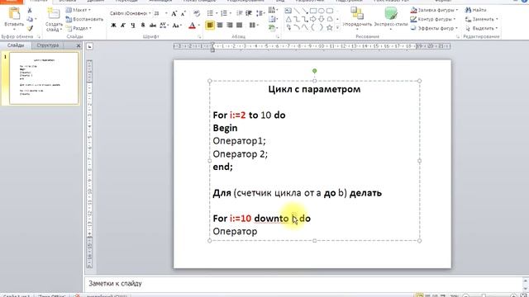Click the Создать слайд icon
The width and height of the screenshot is (529, 297).
pos(53,13)
